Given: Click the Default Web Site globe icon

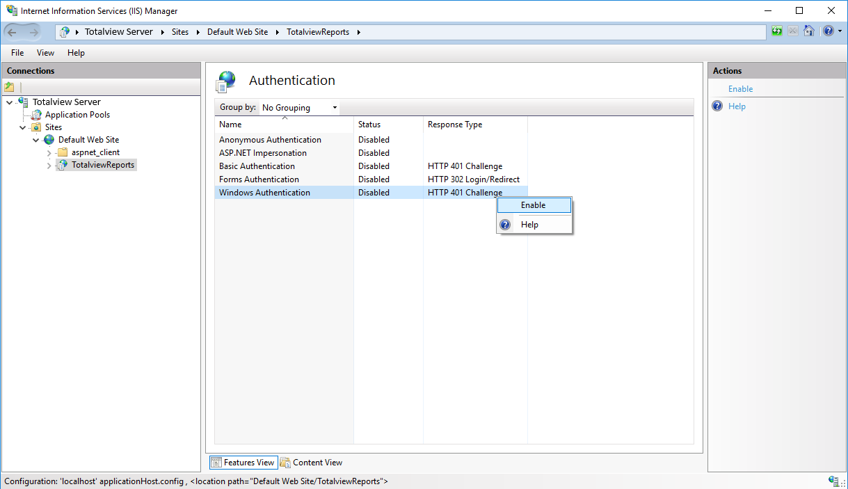Looking at the screenshot, I should pos(49,140).
